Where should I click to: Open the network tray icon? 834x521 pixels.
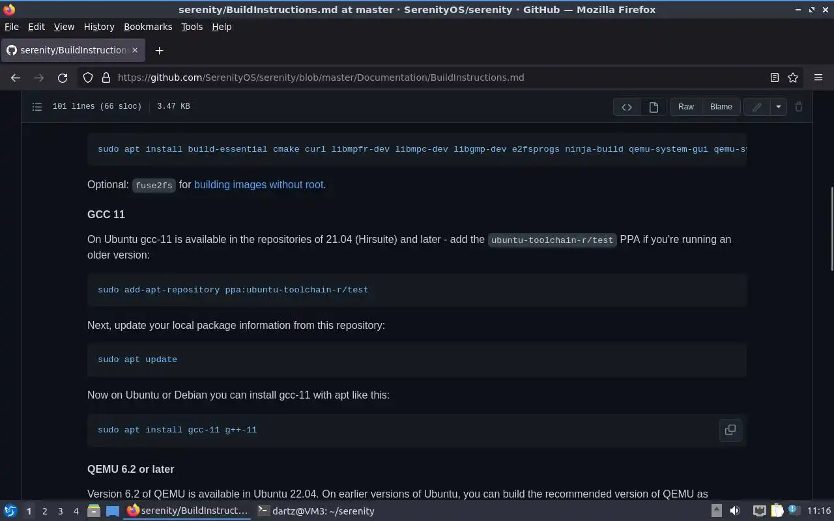tap(759, 511)
